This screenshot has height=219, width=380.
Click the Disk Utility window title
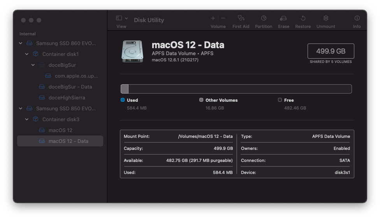(149, 20)
